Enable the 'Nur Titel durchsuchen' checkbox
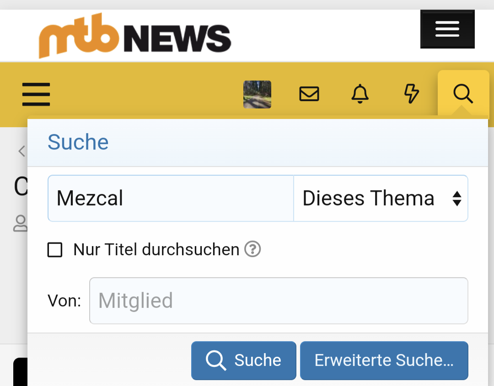This screenshot has height=386, width=494. coord(55,250)
